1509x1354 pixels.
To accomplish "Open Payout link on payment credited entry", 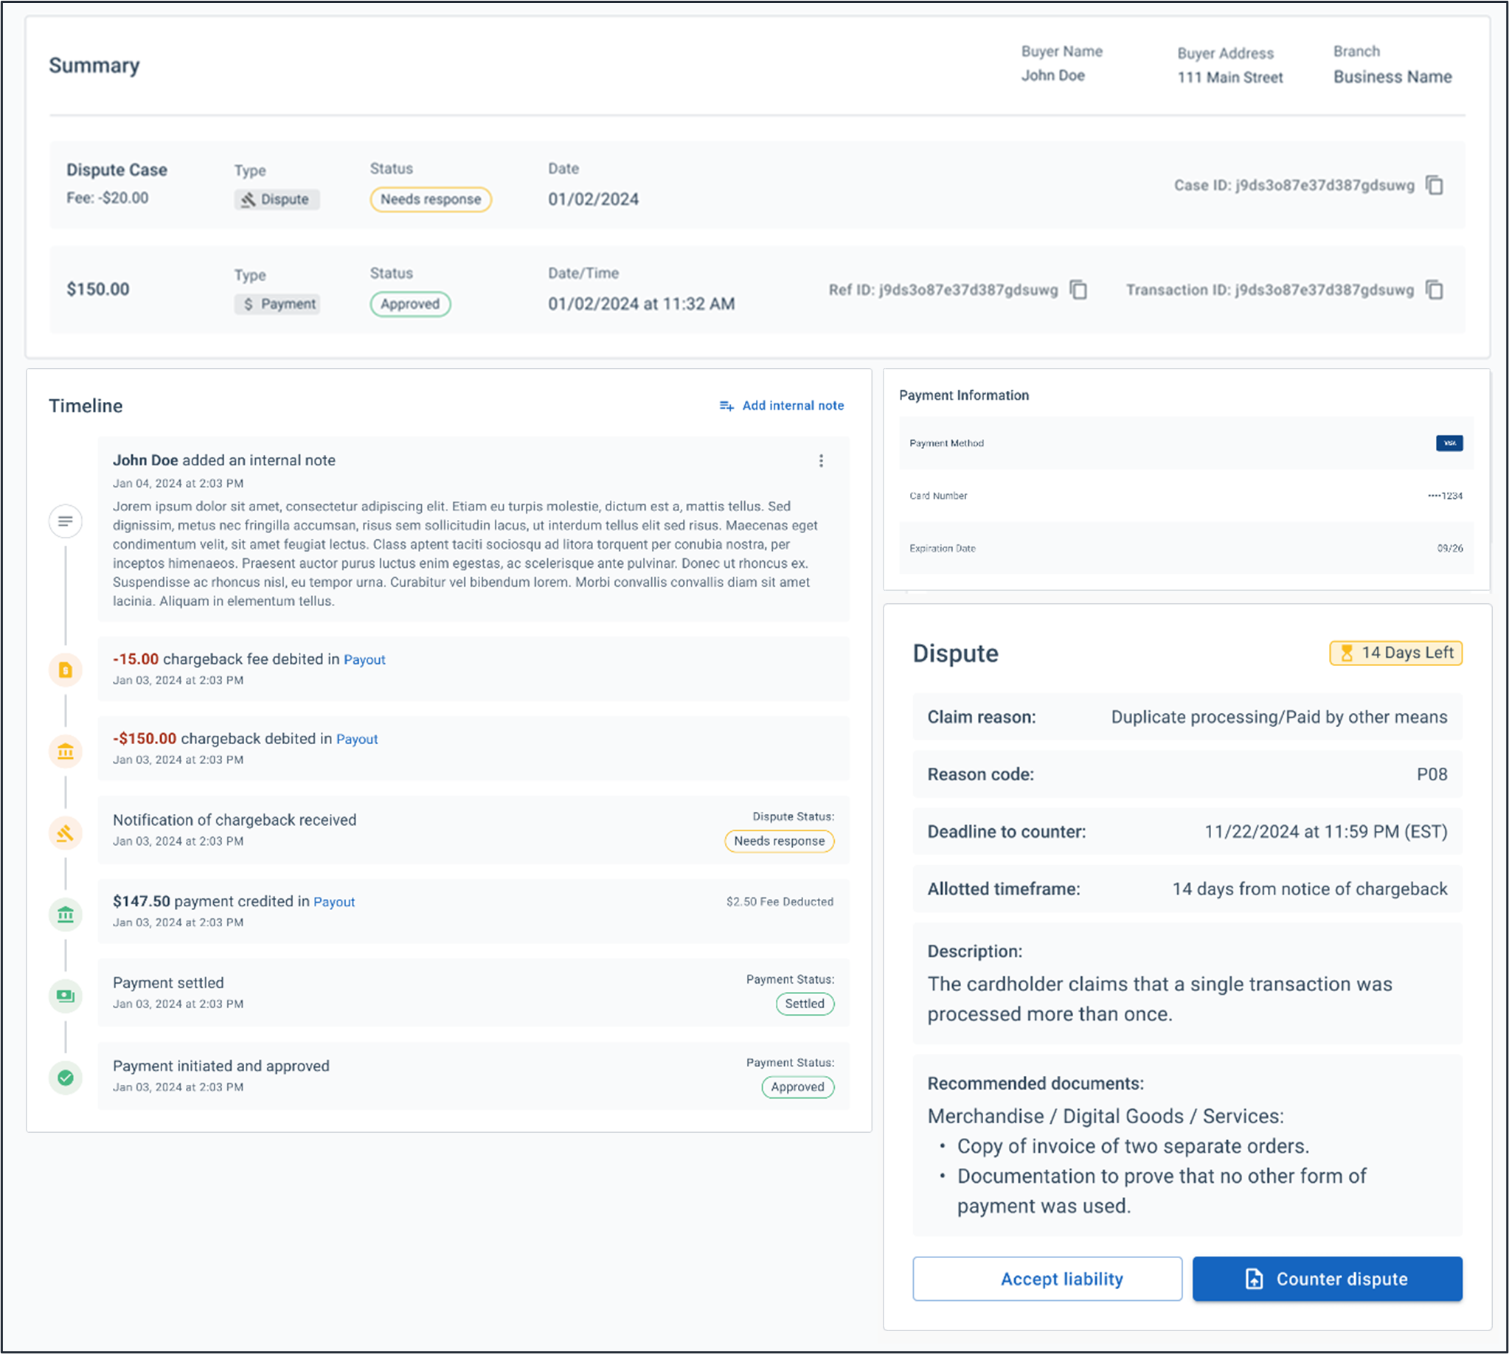I will (334, 902).
